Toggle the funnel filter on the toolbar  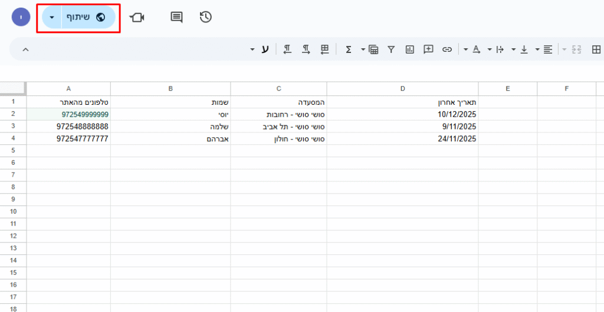tap(390, 49)
